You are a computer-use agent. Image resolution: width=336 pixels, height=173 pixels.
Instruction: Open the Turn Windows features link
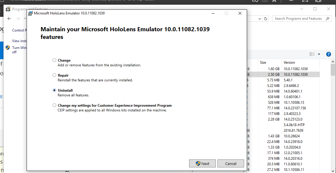pyautogui.click(x=19, y=50)
